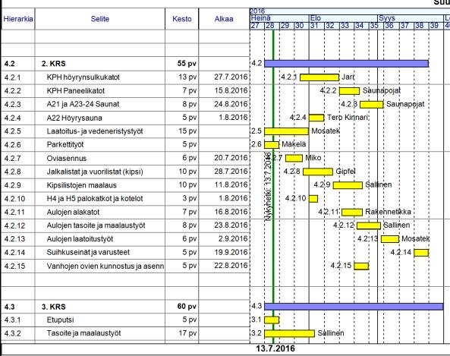
Task: Select 'H4 ja H5 palokatkot ja kotelot'
Action: tap(95, 198)
